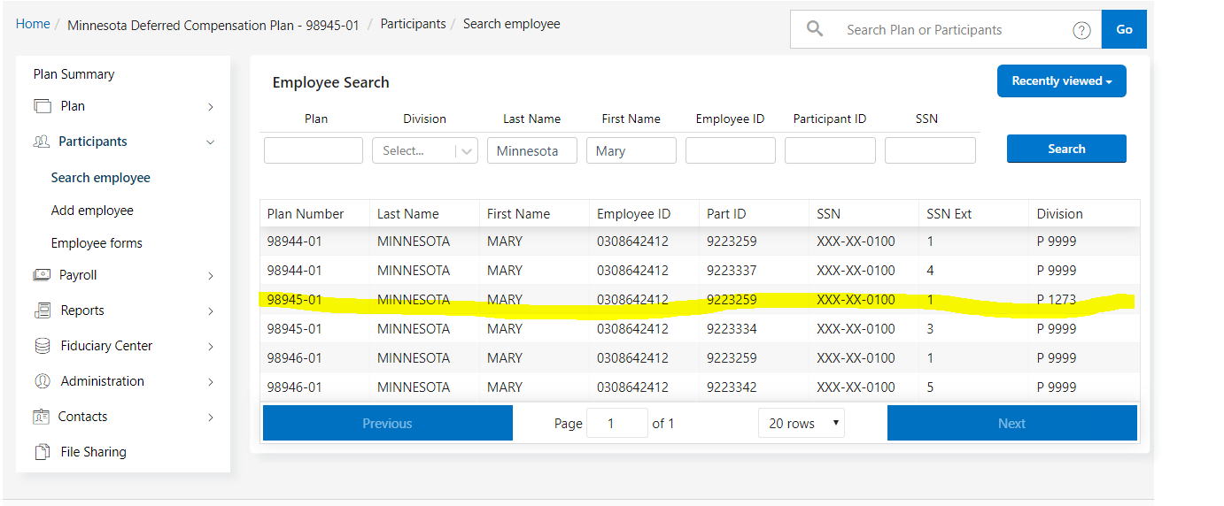Open Employee forms submenu item
1224x506 pixels.
97,243
